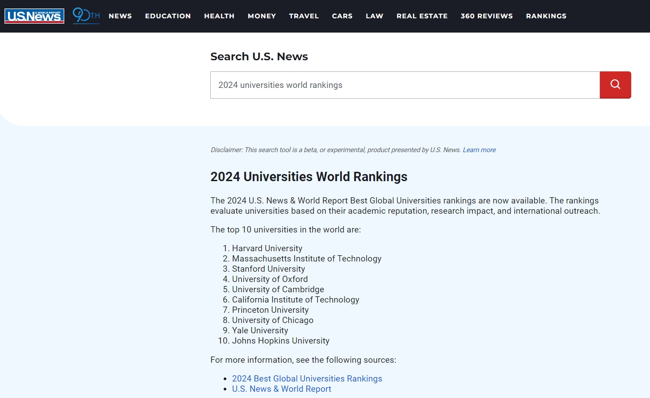Open the Money menu
Image resolution: width=650 pixels, height=398 pixels.
tap(262, 16)
